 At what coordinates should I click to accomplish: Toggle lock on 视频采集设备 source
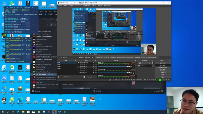(96, 63)
